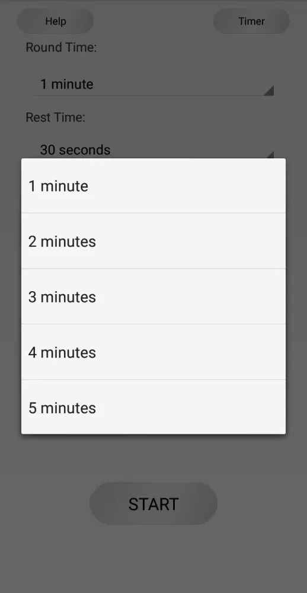The width and height of the screenshot is (307, 593).
Task: Start the workout with START button
Action: click(153, 503)
